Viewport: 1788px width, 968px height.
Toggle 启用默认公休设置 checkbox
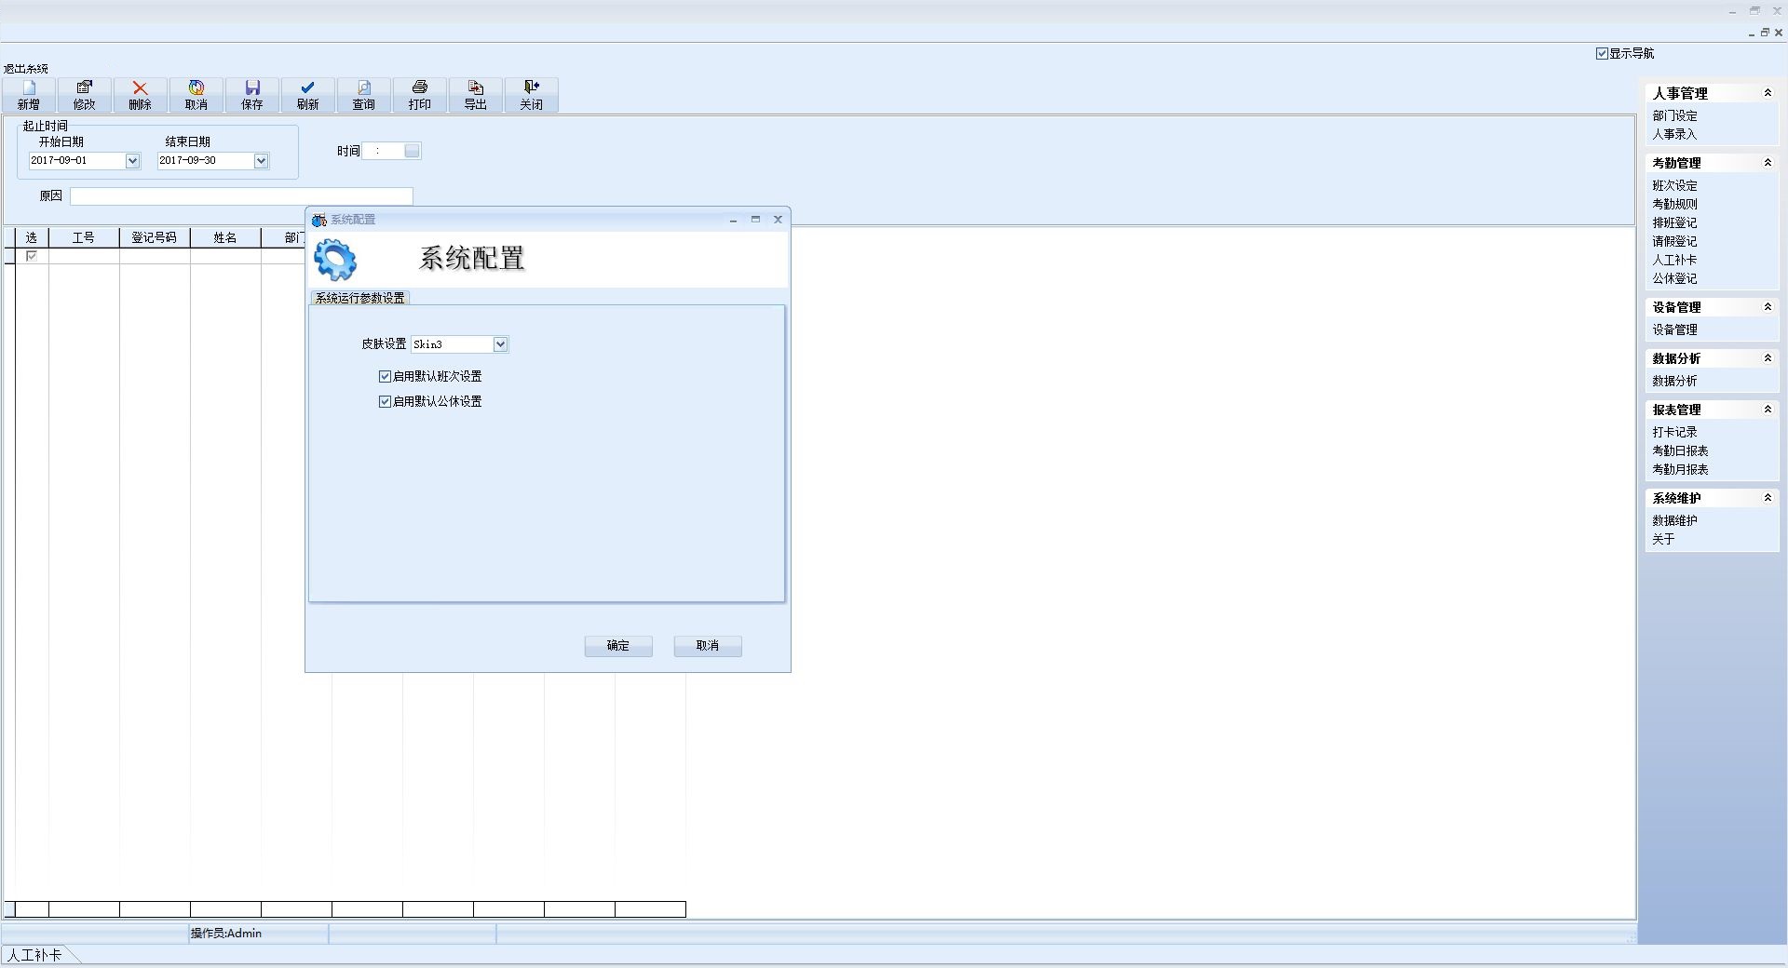click(385, 401)
